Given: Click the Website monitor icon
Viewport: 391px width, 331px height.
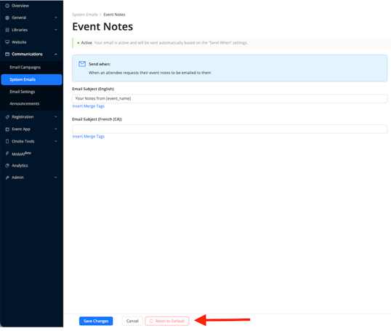Looking at the screenshot, I should [x=7, y=42].
